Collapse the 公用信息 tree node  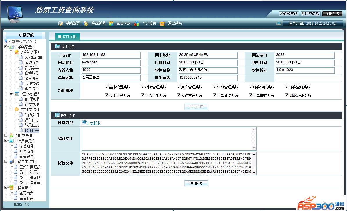[x=6, y=141]
